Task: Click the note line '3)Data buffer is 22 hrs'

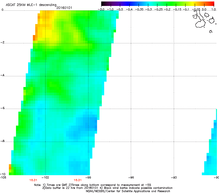Action: pyautogui.click(x=107, y=188)
